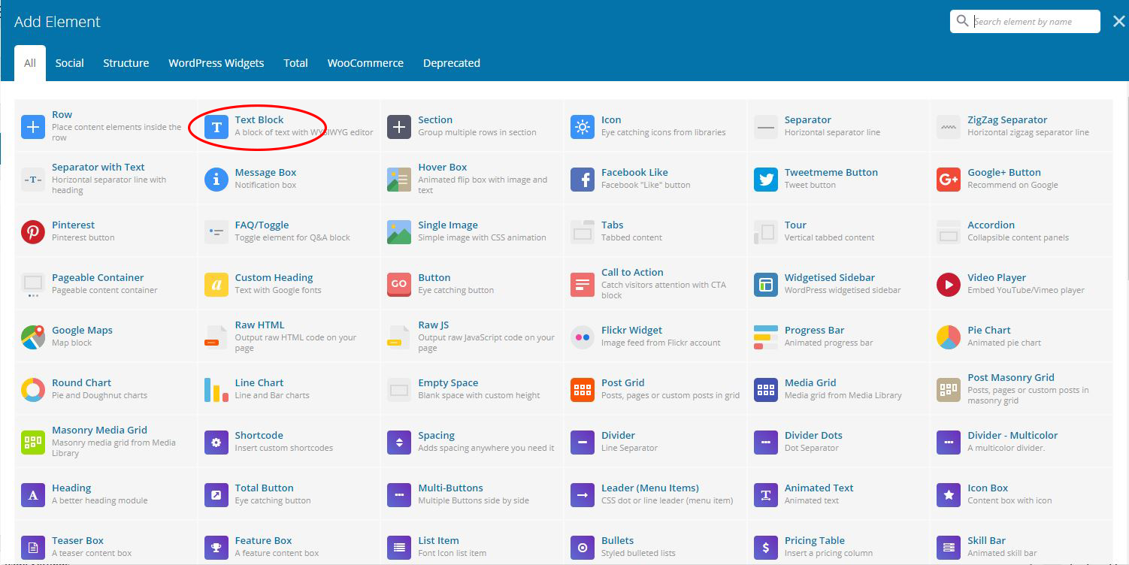
Task: Add the Media Grid element title
Action: [810, 382]
